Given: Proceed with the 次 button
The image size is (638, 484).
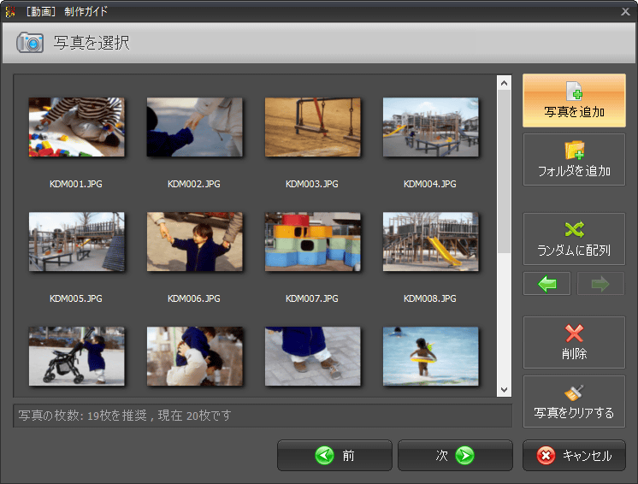Looking at the screenshot, I should (x=455, y=456).
